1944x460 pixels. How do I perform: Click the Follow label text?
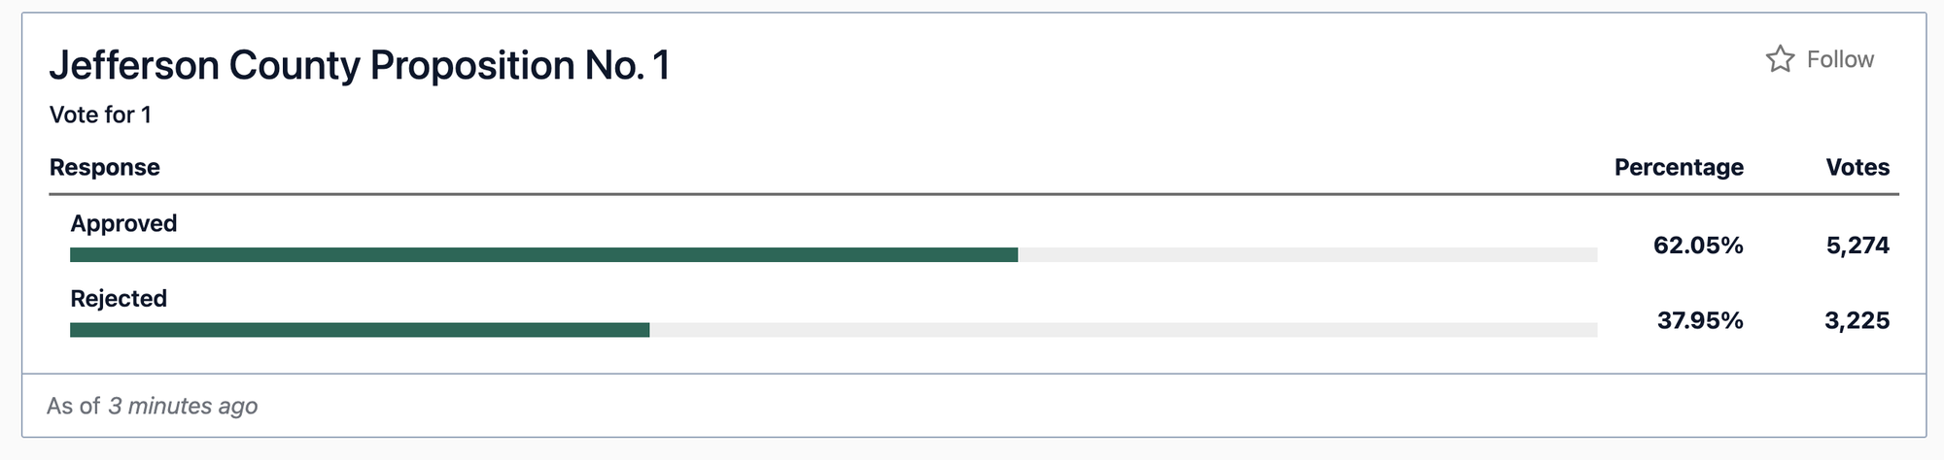coord(1840,59)
